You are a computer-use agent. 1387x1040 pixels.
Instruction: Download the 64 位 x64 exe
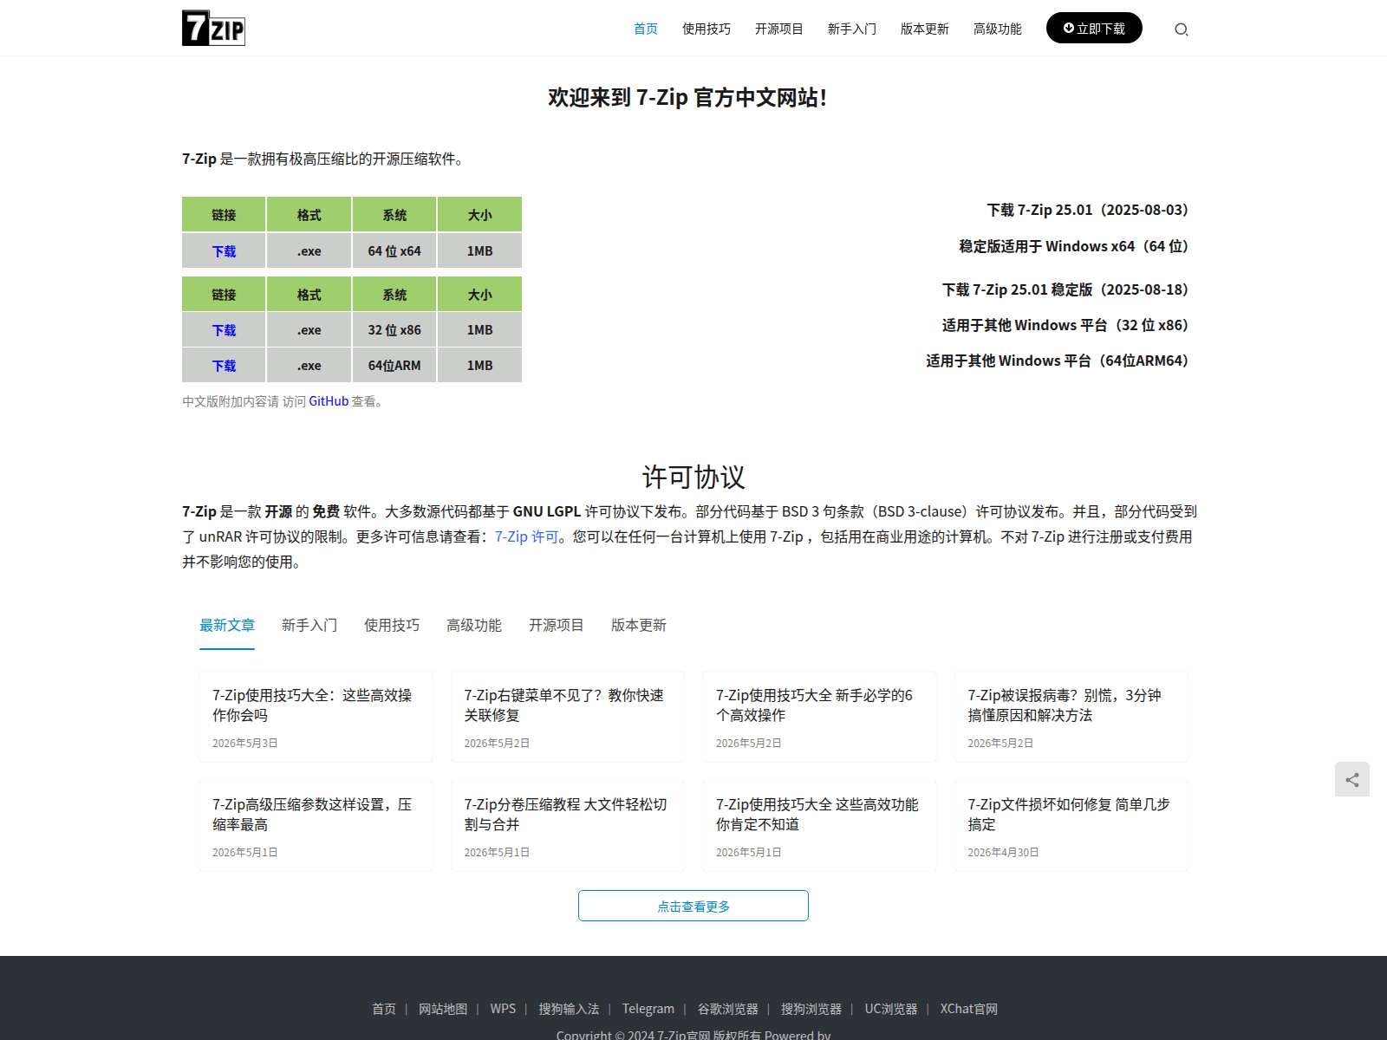pyautogui.click(x=224, y=250)
